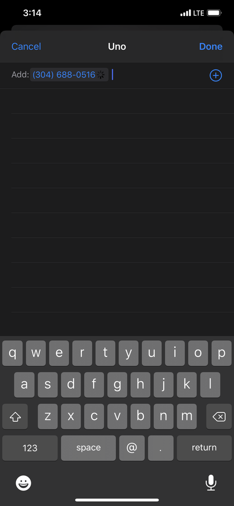Tap the letter g key
234x506 pixels.
click(117, 385)
